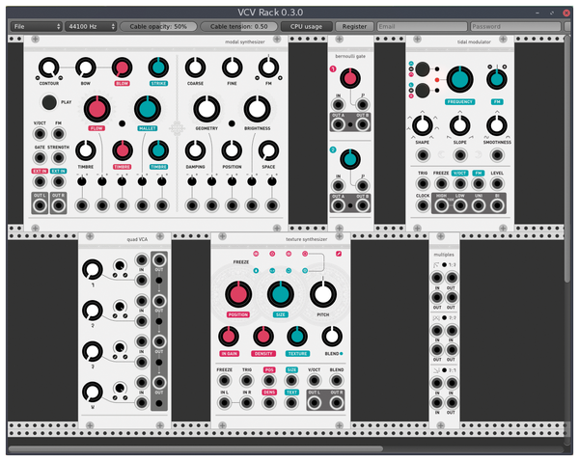Click the red knob on bernoulli gate 1
Screen dimensions: 579x461
click(x=350, y=78)
